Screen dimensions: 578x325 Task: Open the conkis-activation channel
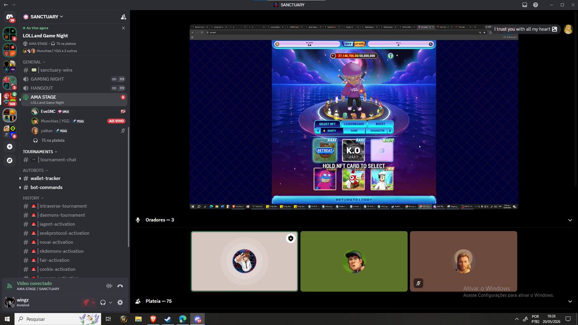tap(74, 269)
